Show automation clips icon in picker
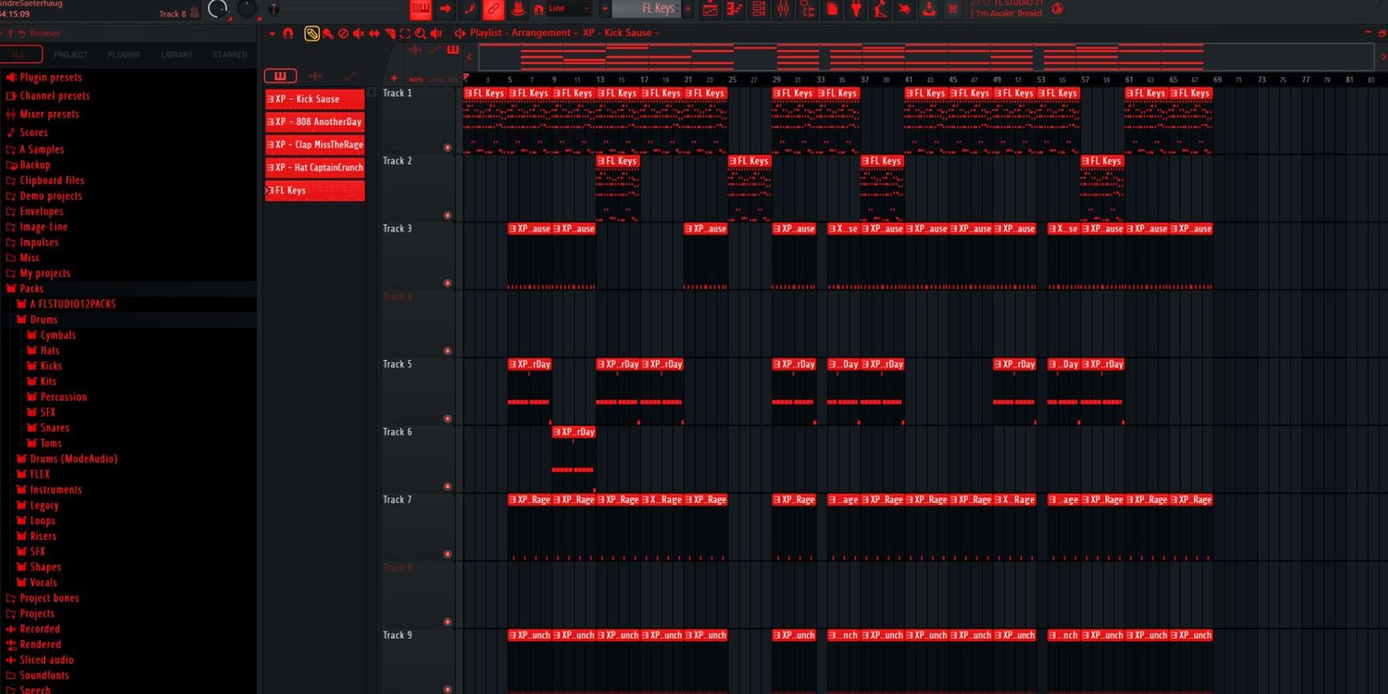Screen dimensions: 1388x694 [x=350, y=76]
